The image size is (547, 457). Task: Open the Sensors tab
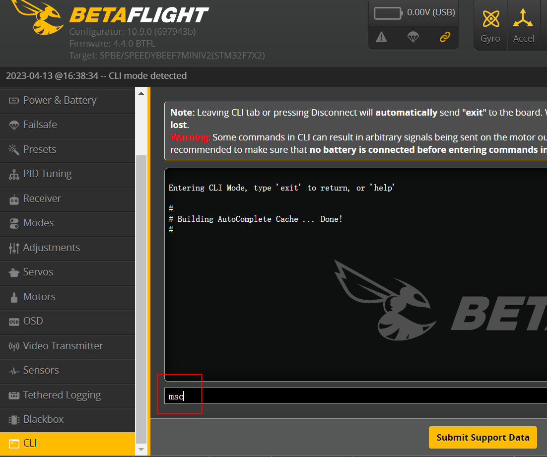pos(68,371)
